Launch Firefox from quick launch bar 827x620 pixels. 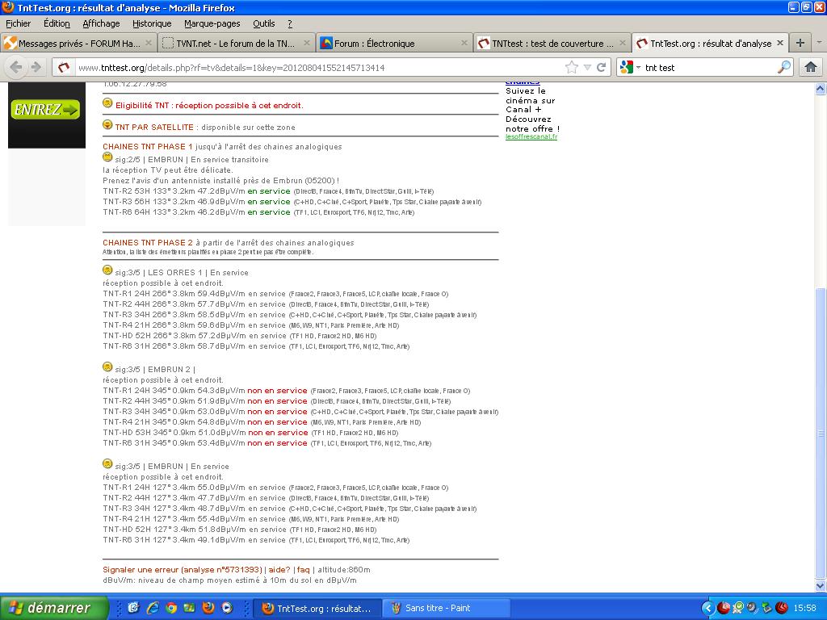pyautogui.click(x=208, y=608)
